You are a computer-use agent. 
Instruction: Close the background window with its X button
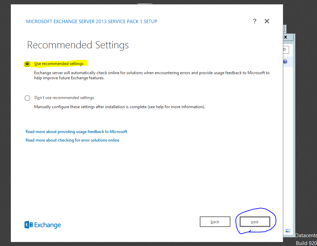[x=285, y=37]
